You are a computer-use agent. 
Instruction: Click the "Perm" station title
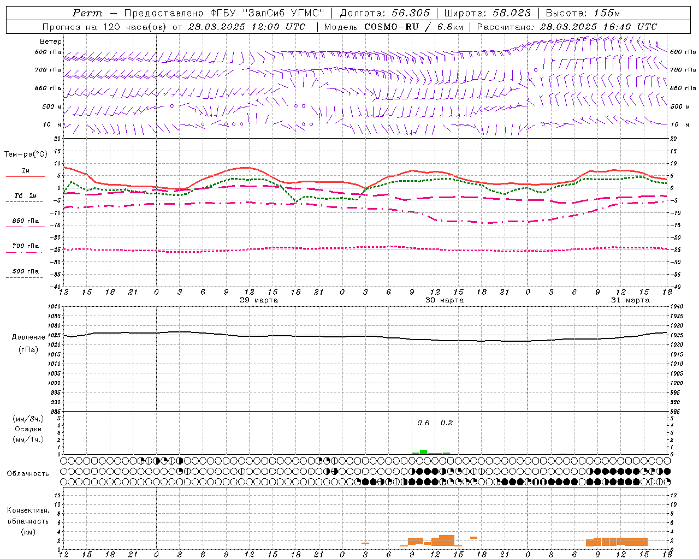pos(87,13)
